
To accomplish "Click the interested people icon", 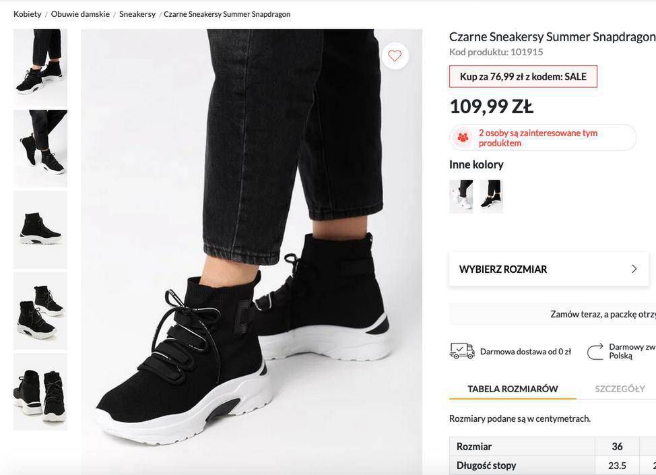I will coord(463,137).
